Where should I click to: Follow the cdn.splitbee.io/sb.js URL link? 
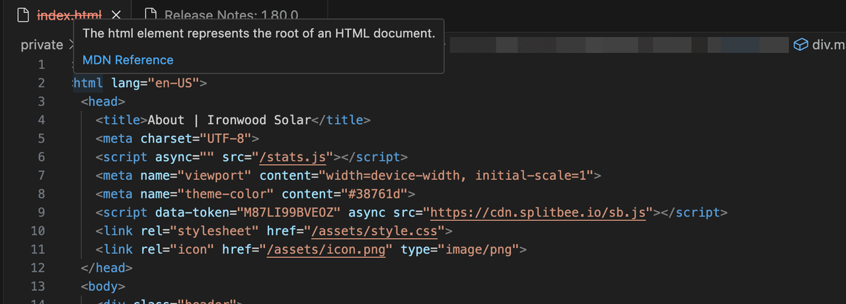pyautogui.click(x=538, y=212)
